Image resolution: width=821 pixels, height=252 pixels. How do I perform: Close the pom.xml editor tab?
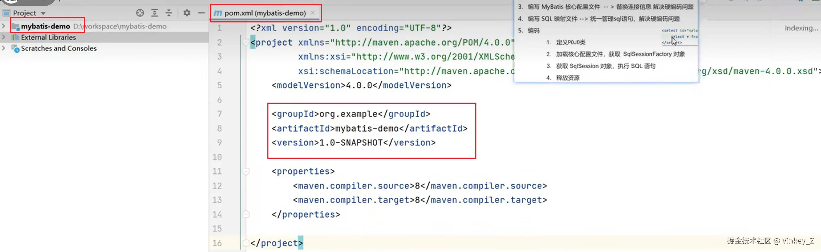pyautogui.click(x=313, y=13)
